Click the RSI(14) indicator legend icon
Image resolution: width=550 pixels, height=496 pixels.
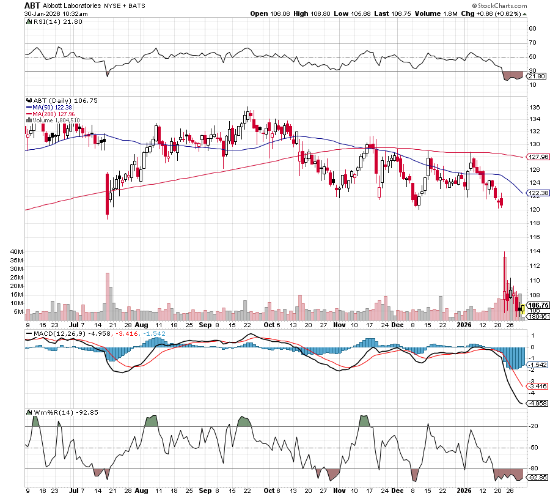point(28,21)
